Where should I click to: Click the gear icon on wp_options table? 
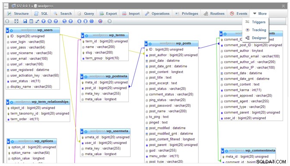click(13, 141)
